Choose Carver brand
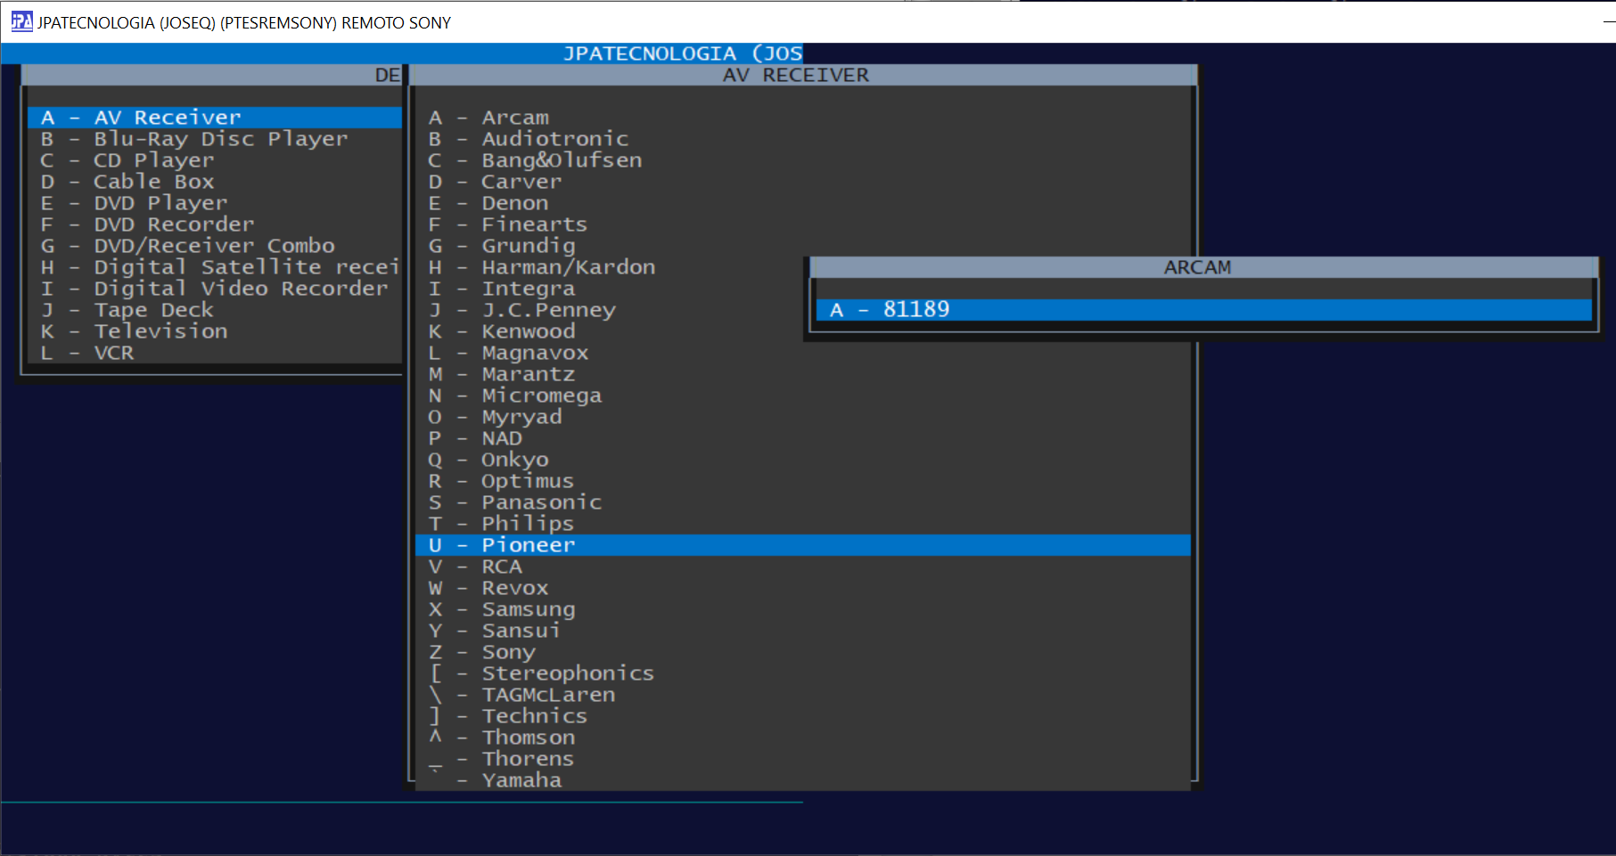Screen dimensions: 1616x856 [803, 182]
